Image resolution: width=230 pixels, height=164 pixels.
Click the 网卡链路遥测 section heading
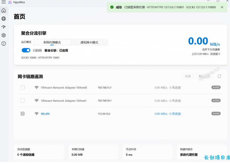[30, 77]
